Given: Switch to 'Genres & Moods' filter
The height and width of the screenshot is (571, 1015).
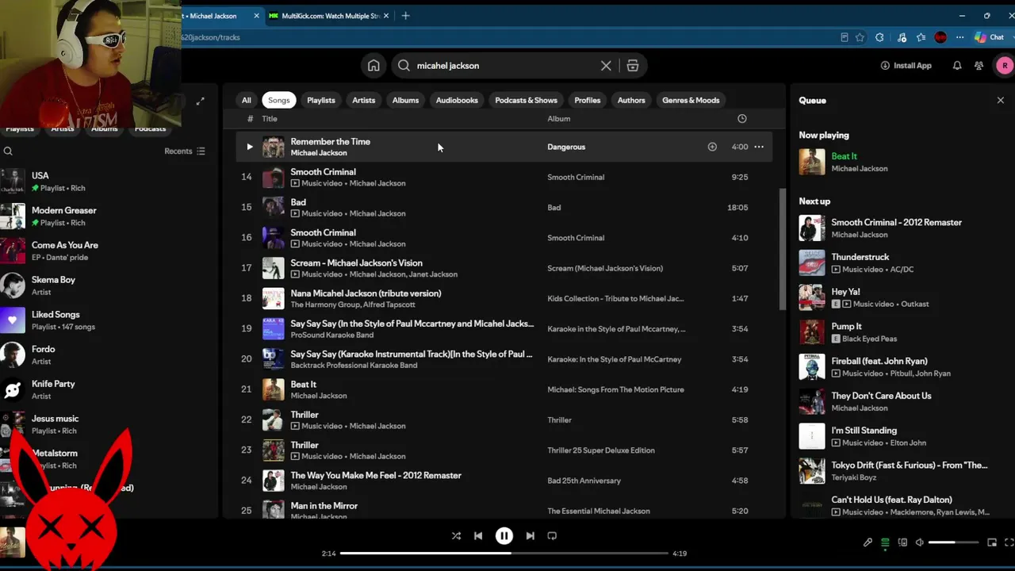Looking at the screenshot, I should click(x=691, y=101).
